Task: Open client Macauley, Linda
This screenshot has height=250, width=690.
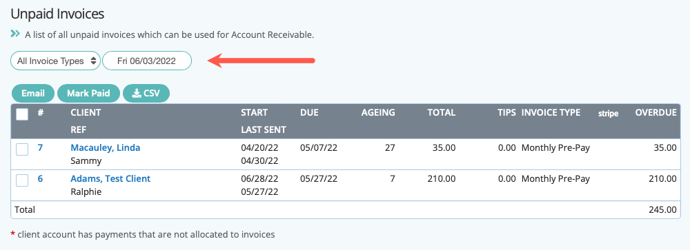Action: [x=106, y=148]
